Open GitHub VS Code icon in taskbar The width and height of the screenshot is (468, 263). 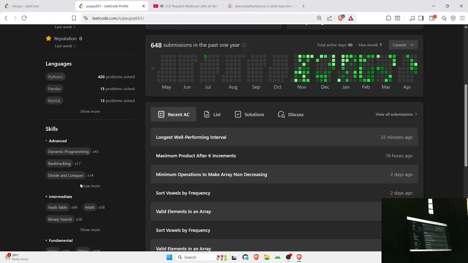coord(245,257)
